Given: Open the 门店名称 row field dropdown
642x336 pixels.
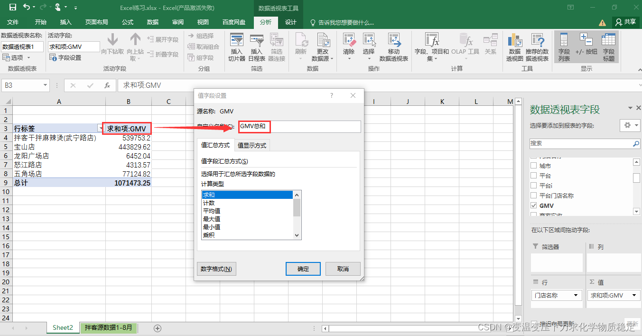Looking at the screenshot, I should point(576,295).
